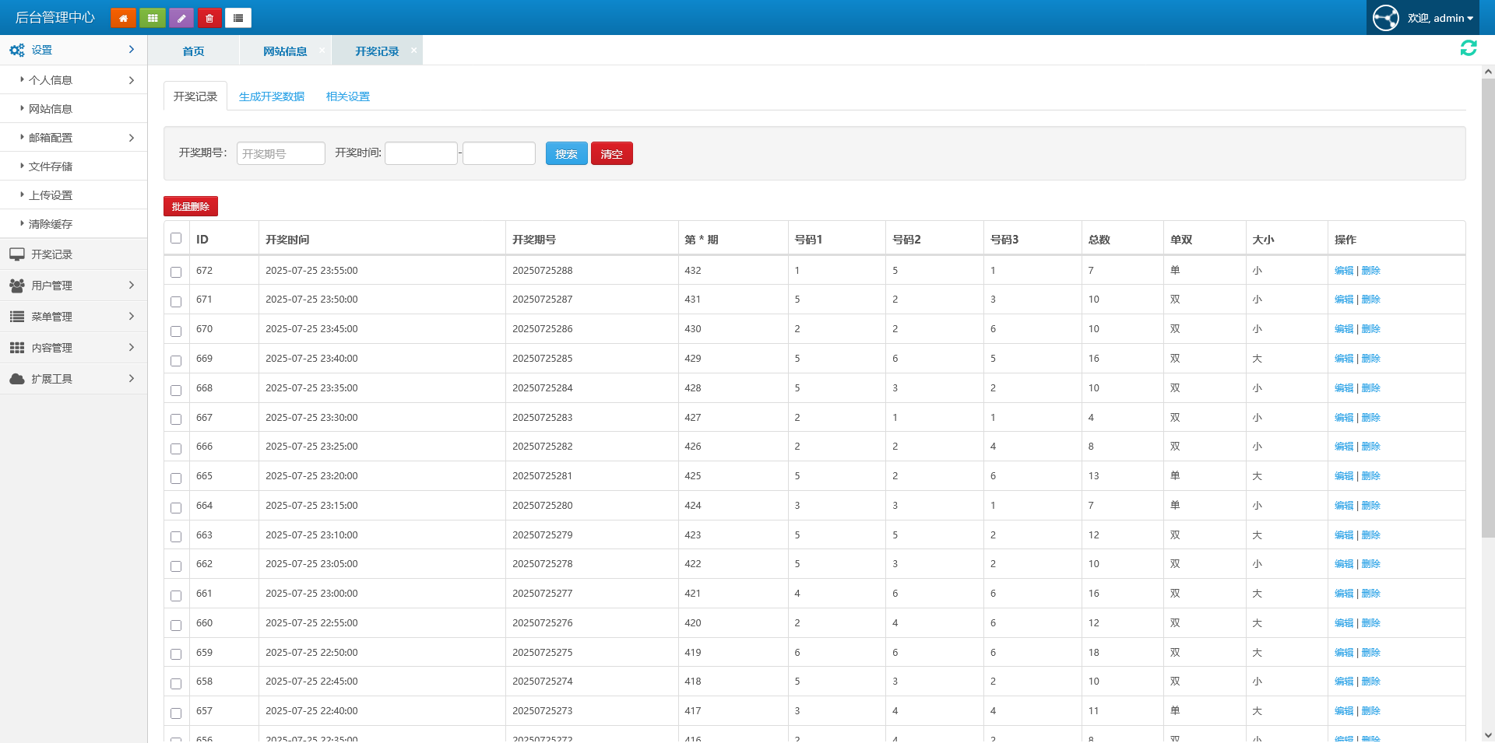Image resolution: width=1495 pixels, height=743 pixels.
Task: Check the row with ID 669
Action: [x=176, y=361]
